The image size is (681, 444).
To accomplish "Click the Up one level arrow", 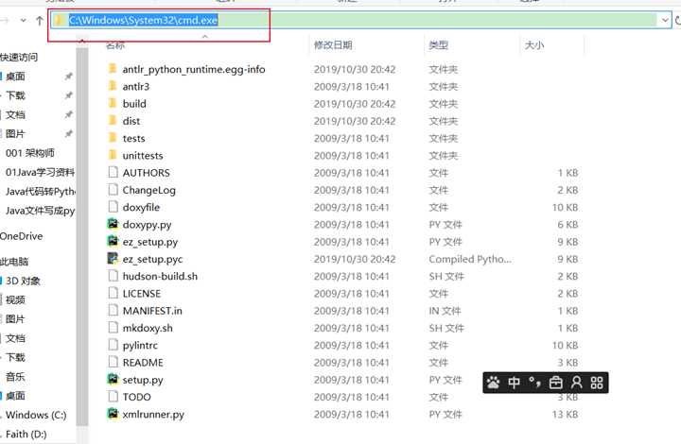I will [40, 21].
